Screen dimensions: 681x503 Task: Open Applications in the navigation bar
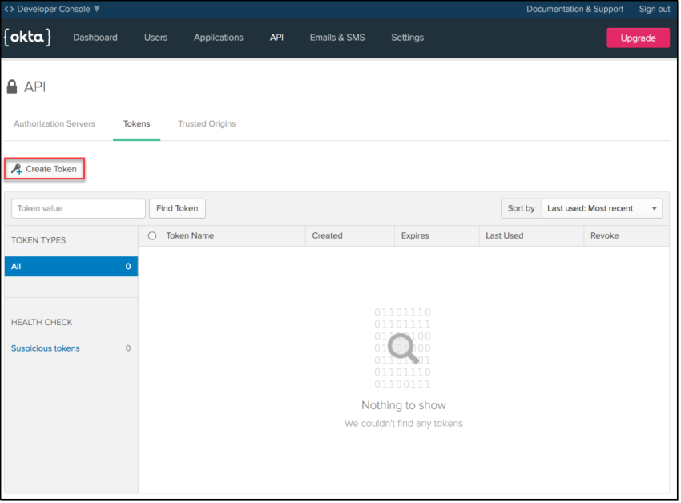pos(219,38)
